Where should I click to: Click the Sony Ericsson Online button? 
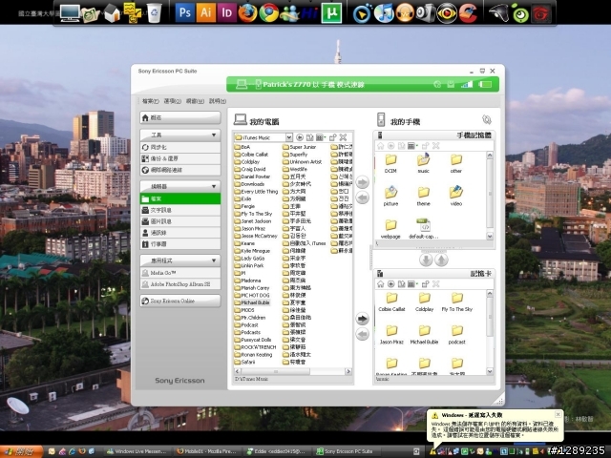pos(181,301)
